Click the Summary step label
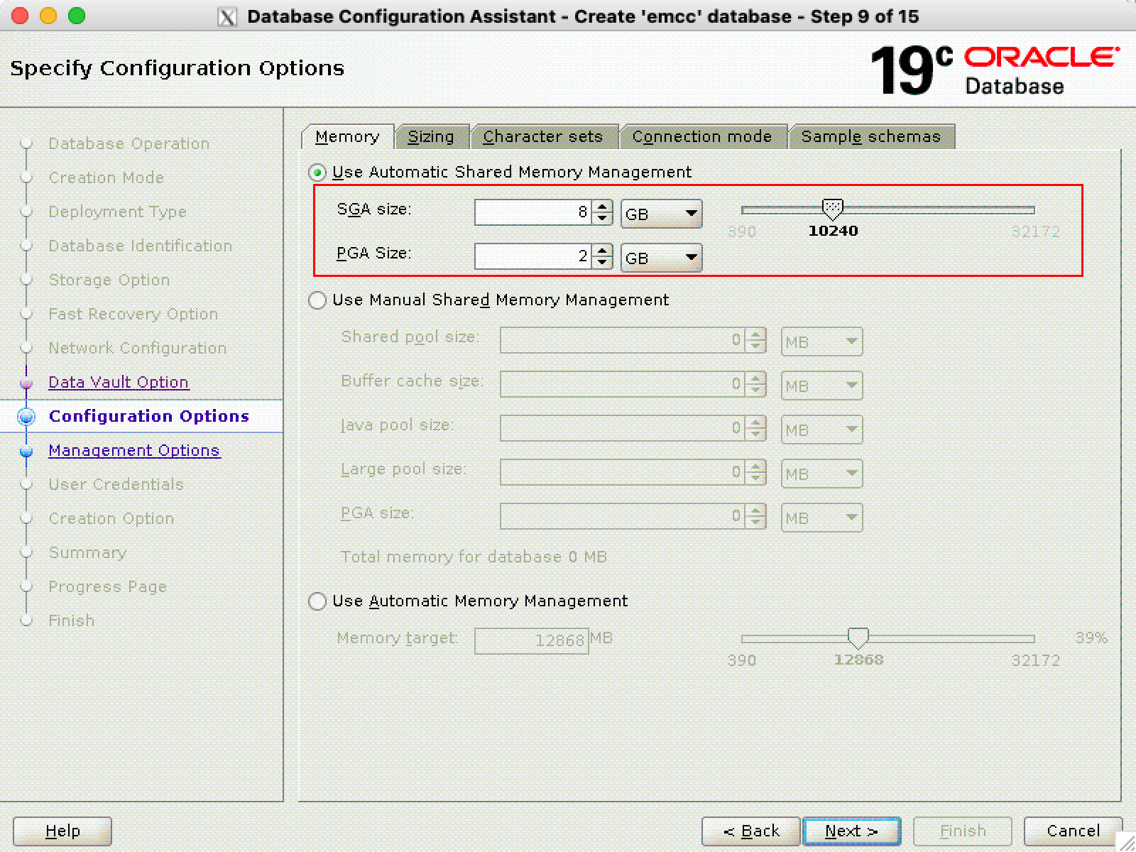Screen dimensions: 1136x852 tap(87, 552)
